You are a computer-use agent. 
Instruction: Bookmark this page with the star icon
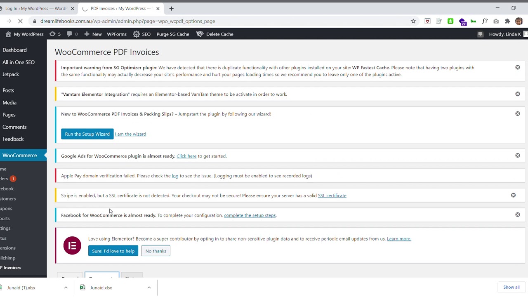(413, 21)
